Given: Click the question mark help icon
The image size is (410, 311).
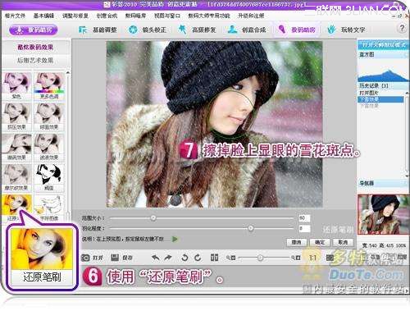Looking at the screenshot, I should [402, 28].
